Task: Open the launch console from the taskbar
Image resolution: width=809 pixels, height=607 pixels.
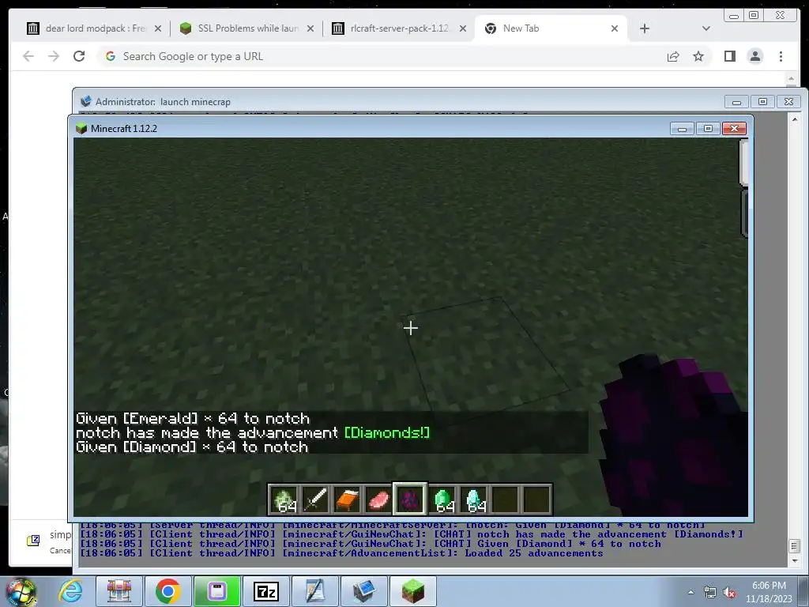Action: click(363, 591)
